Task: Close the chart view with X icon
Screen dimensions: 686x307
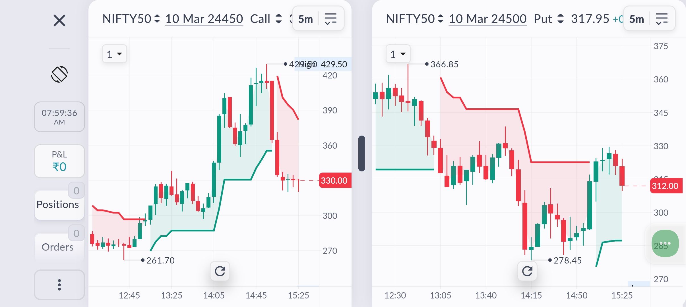Action: (x=59, y=20)
